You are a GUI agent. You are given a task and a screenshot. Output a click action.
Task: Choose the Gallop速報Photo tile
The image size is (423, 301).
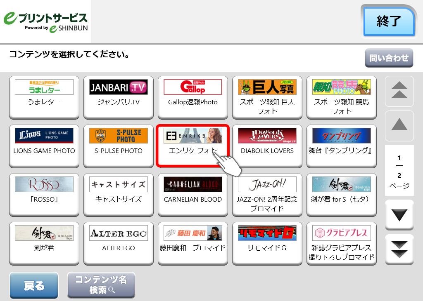click(x=193, y=97)
